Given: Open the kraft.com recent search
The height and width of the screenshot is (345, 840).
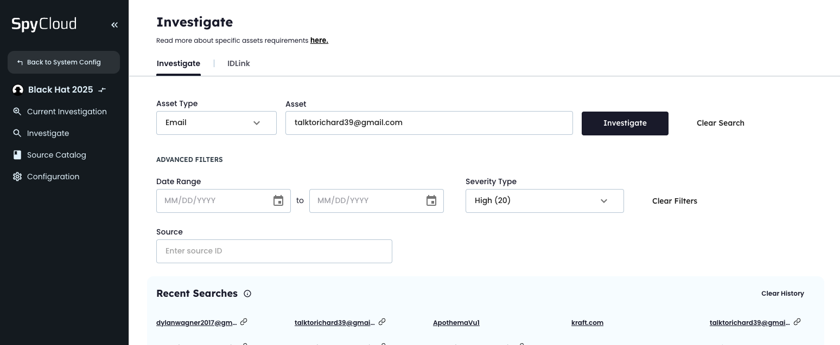Looking at the screenshot, I should tap(587, 322).
